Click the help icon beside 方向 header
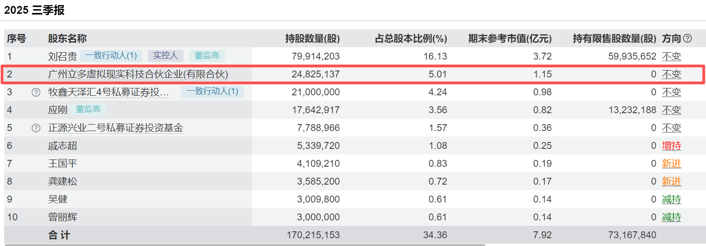 [x=687, y=38]
